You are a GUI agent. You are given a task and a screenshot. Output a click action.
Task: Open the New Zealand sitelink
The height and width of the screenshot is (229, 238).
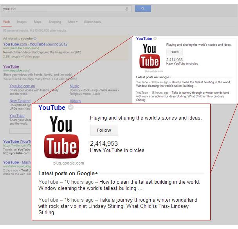click(x=20, y=101)
